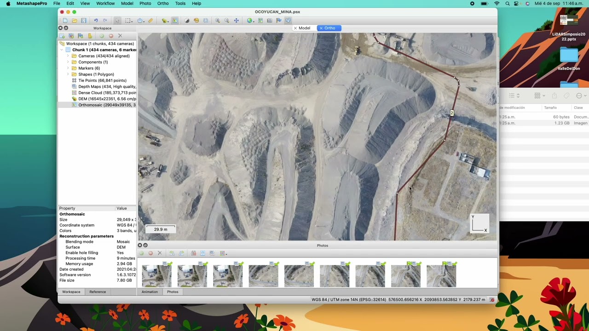
Task: Toggle the Show Markers flag icon
Action: coord(279,21)
